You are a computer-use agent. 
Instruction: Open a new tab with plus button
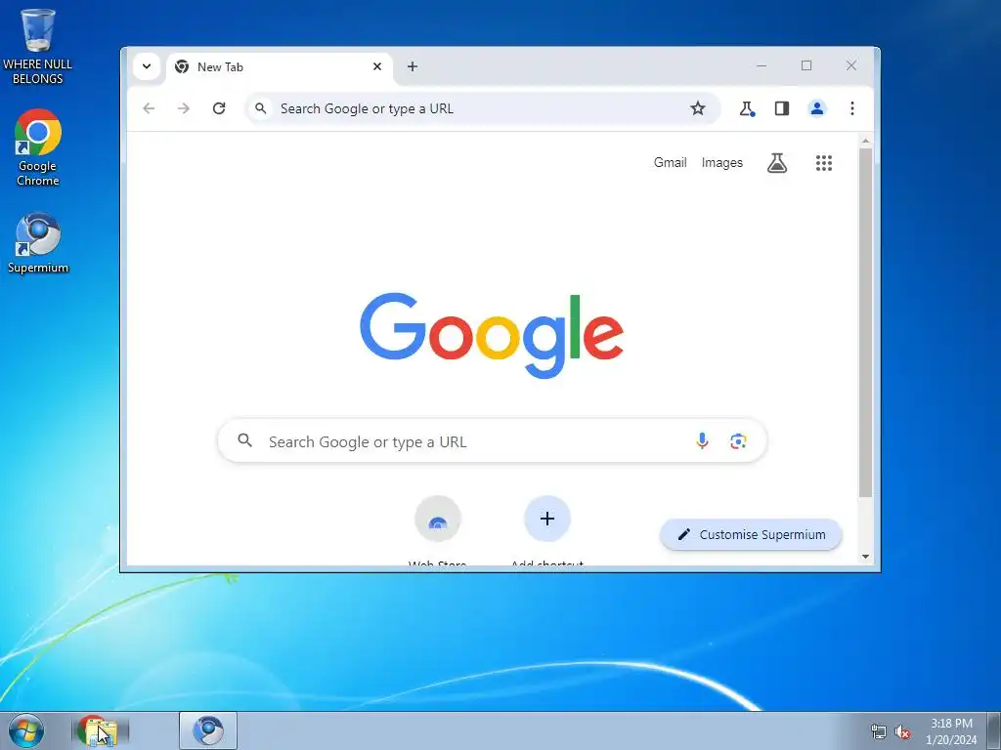[413, 66]
